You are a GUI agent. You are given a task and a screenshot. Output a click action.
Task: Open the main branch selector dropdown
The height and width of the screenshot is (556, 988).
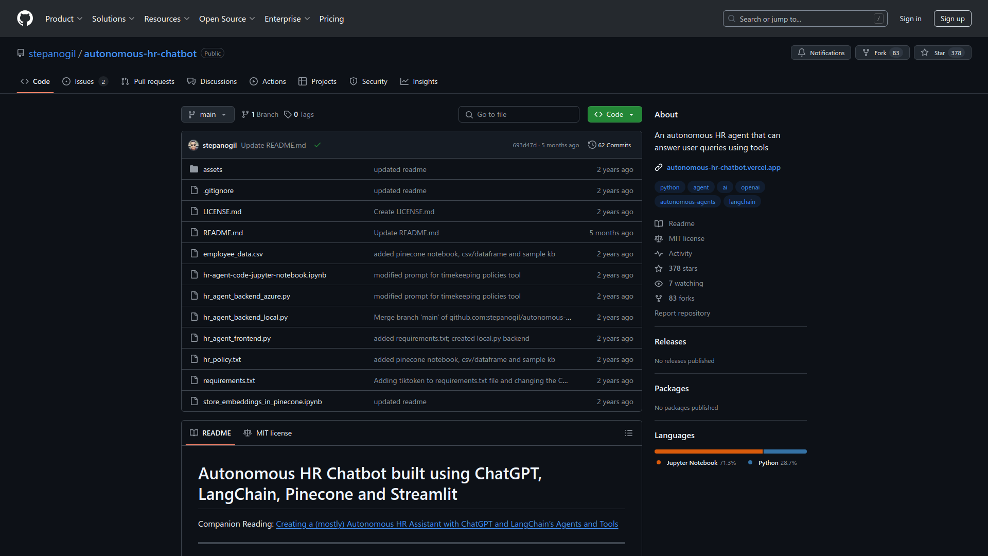(x=208, y=114)
